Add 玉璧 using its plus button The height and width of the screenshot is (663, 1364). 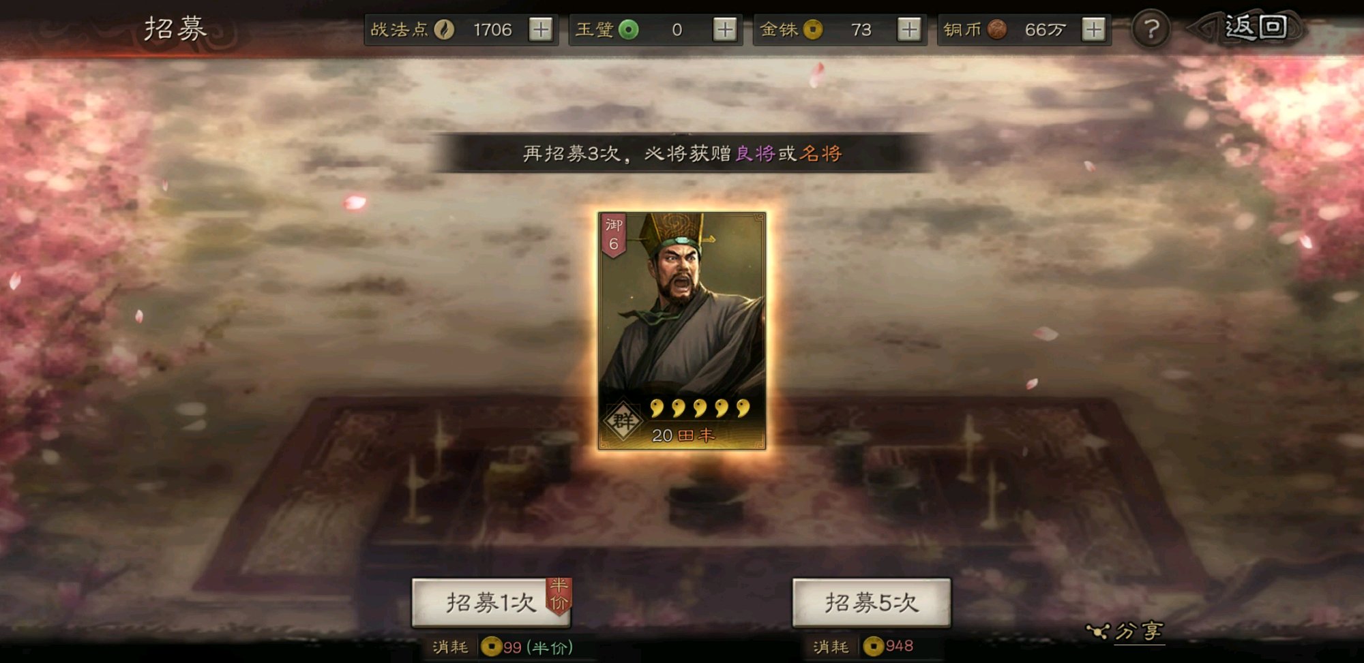click(725, 30)
